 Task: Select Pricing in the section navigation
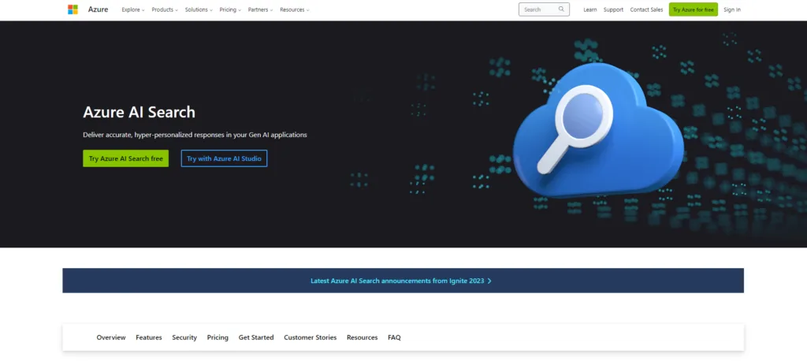(x=218, y=337)
